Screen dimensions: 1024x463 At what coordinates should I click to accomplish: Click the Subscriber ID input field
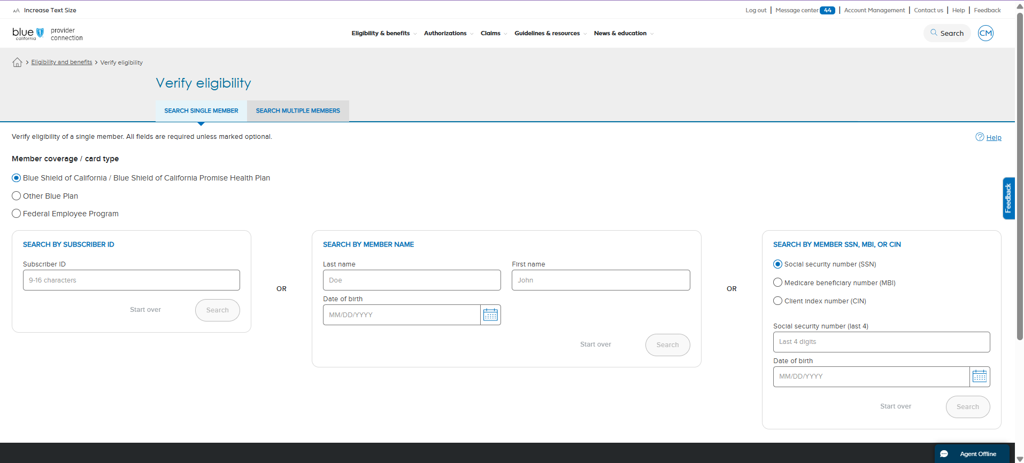[132, 280]
